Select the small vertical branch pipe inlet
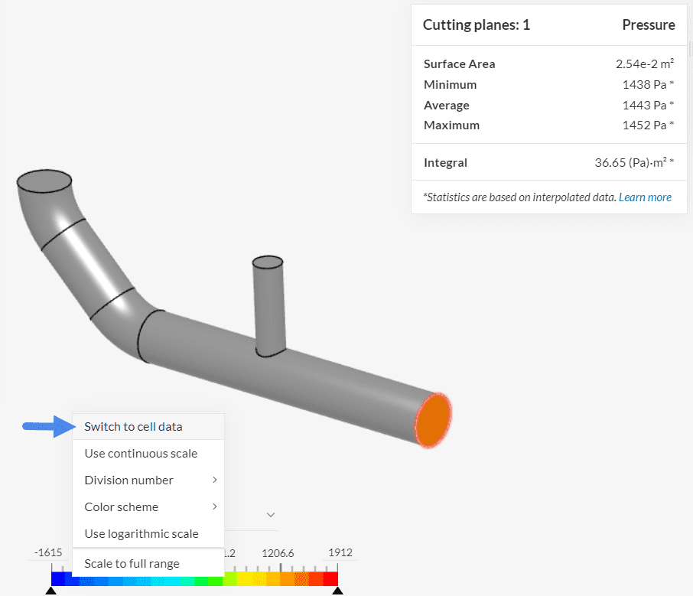 [x=268, y=263]
